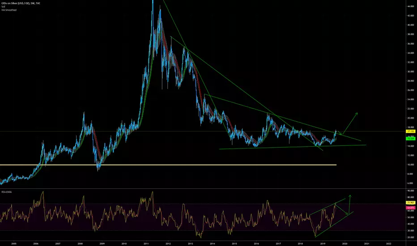
Task: Click 36.000 on the price axis
Action: coord(410,44)
